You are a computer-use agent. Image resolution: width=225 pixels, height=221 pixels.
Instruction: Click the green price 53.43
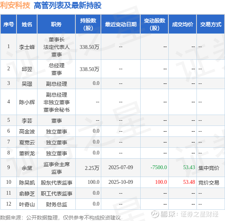pyautogui.click(x=189, y=167)
